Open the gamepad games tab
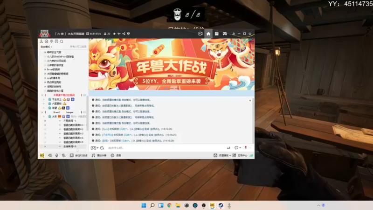Screen dimensions: 373x210 (225, 34)
